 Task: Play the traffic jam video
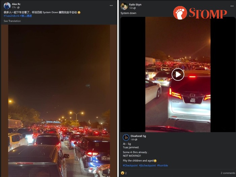pos(178,74)
